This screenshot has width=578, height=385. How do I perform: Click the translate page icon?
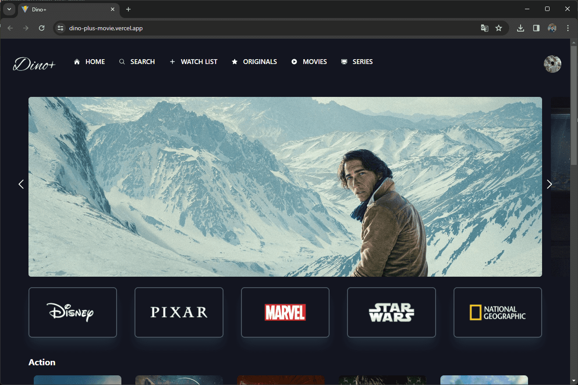coord(484,28)
